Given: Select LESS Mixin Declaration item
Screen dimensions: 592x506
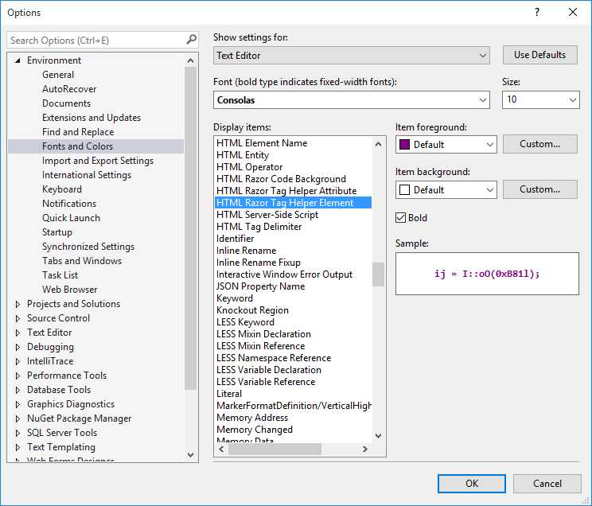Looking at the screenshot, I should [x=263, y=334].
